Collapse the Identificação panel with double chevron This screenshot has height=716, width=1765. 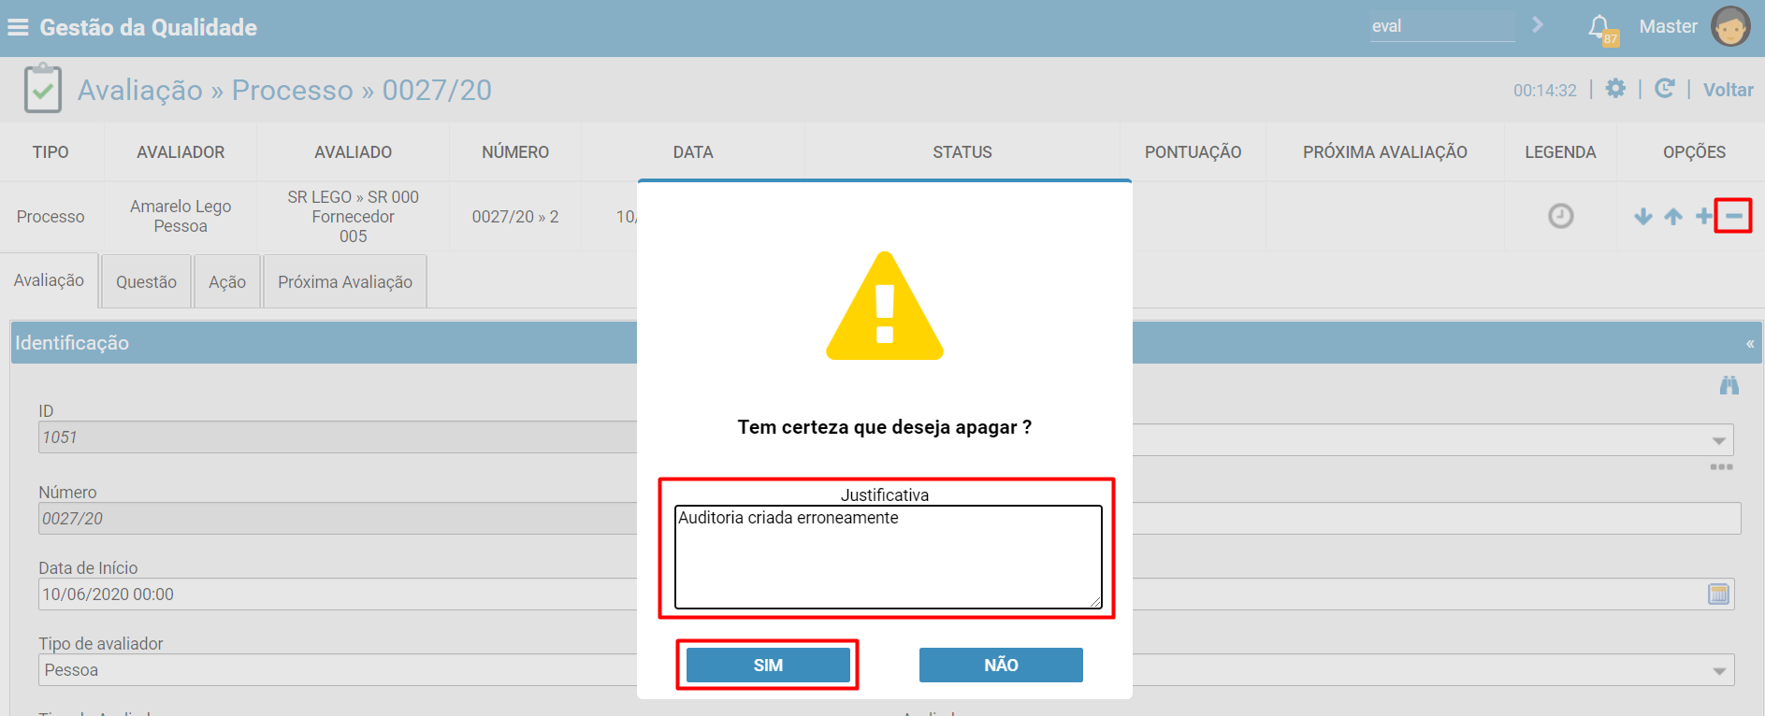[1750, 343]
